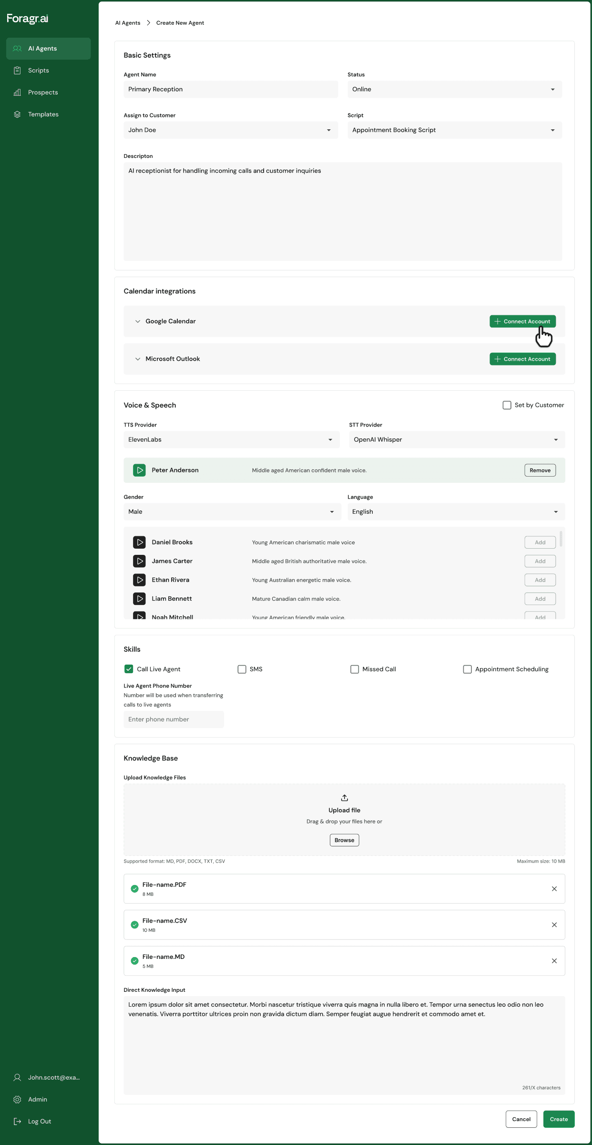Screen dimensions: 592x1145
Task: Expand the Microsoft Outlook chevron
Action: (138, 359)
